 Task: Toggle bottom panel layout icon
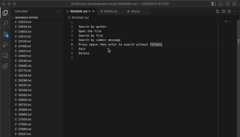(220, 4)
